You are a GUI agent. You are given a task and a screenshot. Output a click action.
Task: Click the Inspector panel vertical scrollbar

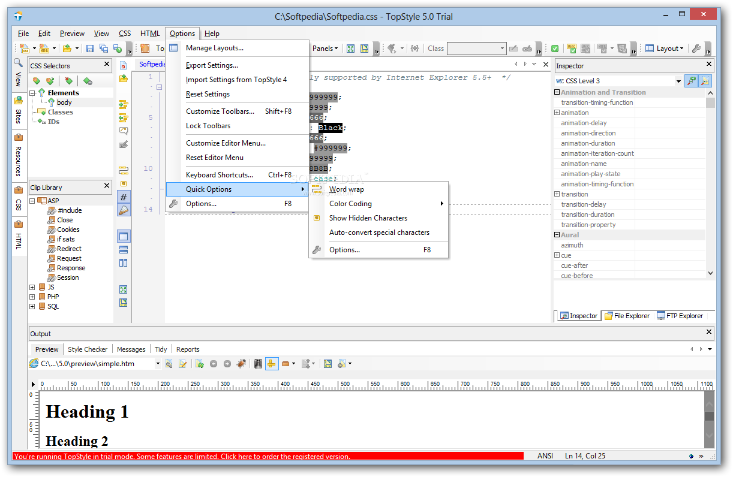(x=711, y=183)
